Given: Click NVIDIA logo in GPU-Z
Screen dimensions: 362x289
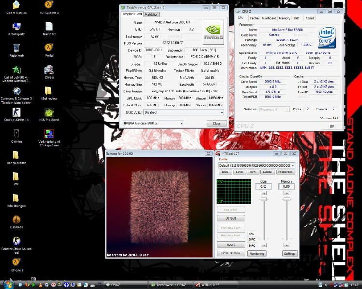Looking at the screenshot, I should click(213, 32).
